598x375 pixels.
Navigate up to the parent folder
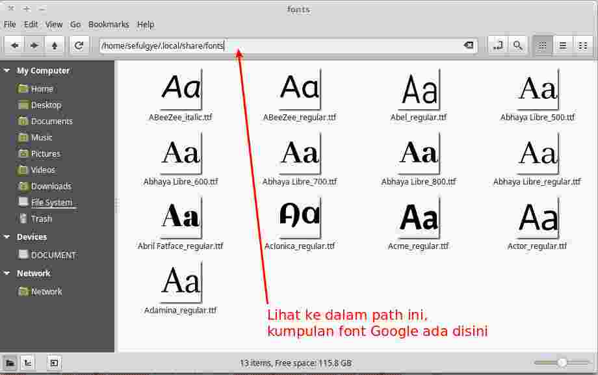pyautogui.click(x=55, y=45)
